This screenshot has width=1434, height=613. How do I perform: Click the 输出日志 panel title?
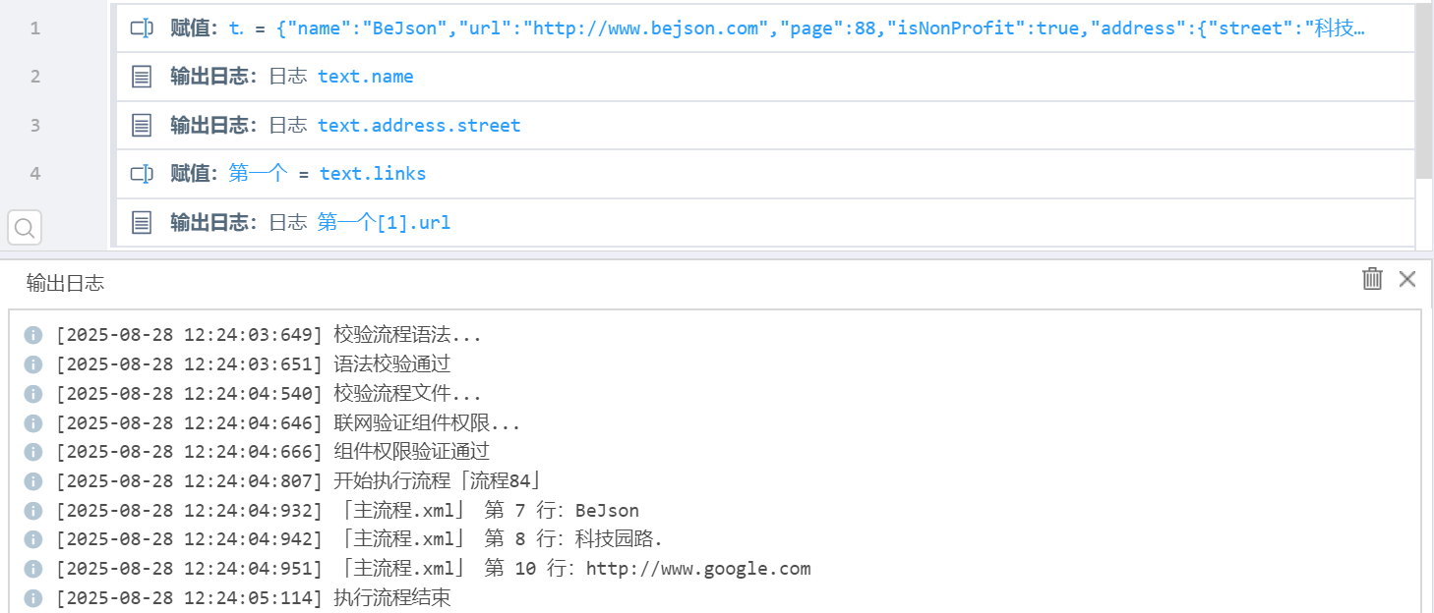65,284
